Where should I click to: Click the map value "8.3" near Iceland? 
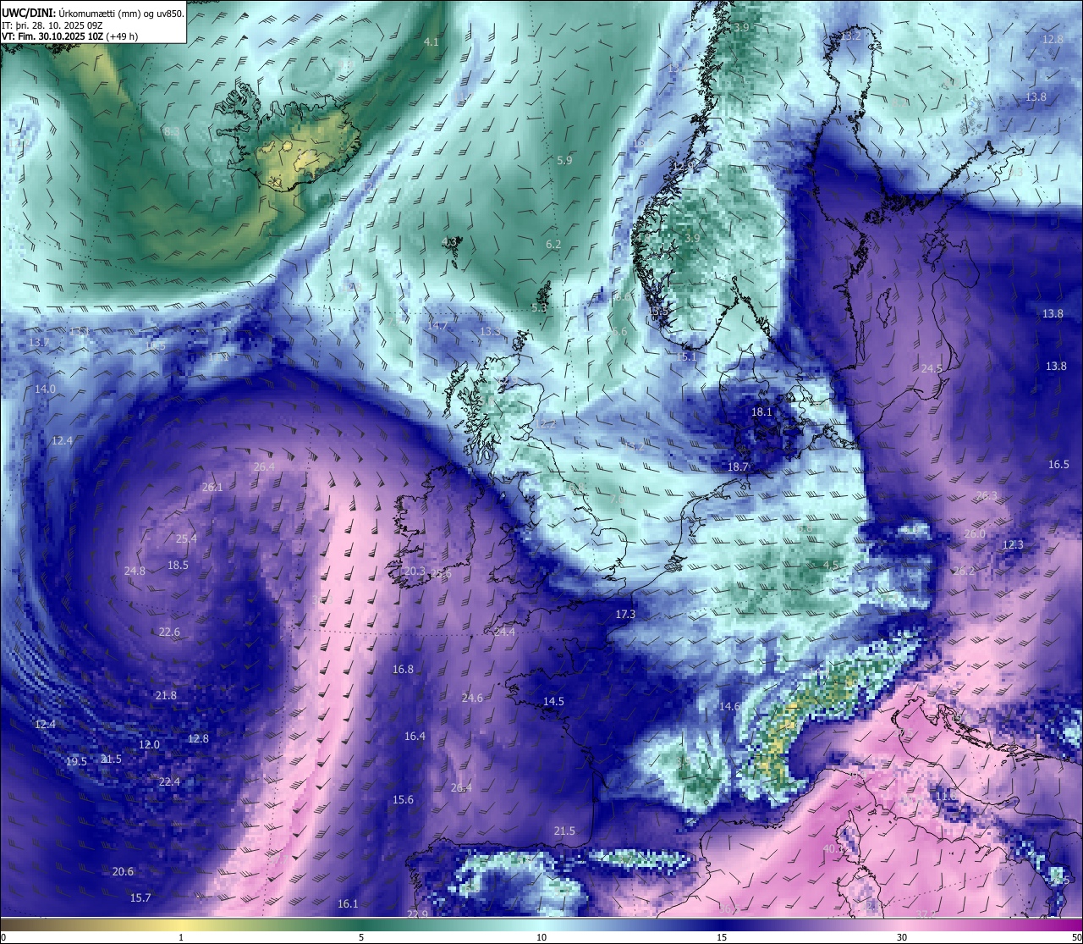point(172,132)
